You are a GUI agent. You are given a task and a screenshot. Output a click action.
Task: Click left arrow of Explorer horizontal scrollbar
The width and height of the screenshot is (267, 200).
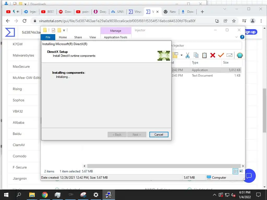pyautogui.click(x=84, y=166)
